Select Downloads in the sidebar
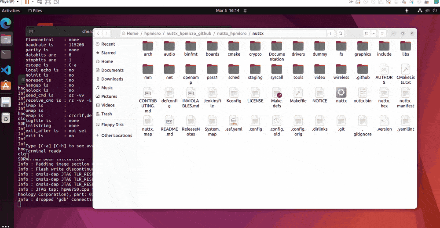440x228 pixels. pyautogui.click(x=112, y=79)
